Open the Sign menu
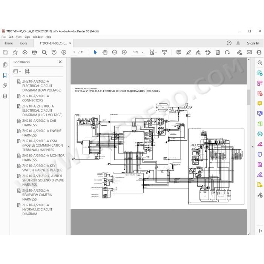264x264 pixels. (x=27, y=37)
